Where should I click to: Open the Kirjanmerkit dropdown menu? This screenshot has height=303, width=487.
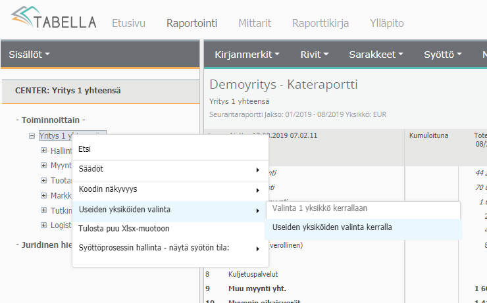tap(247, 55)
